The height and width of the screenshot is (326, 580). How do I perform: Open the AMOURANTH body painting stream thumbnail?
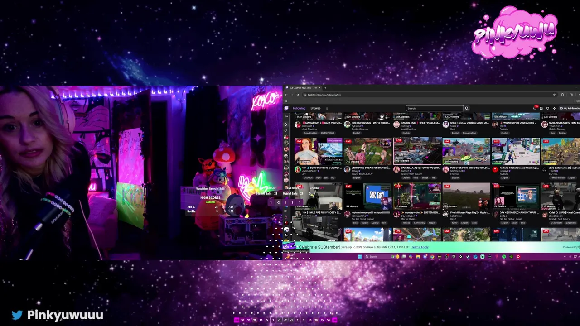[x=318, y=151]
